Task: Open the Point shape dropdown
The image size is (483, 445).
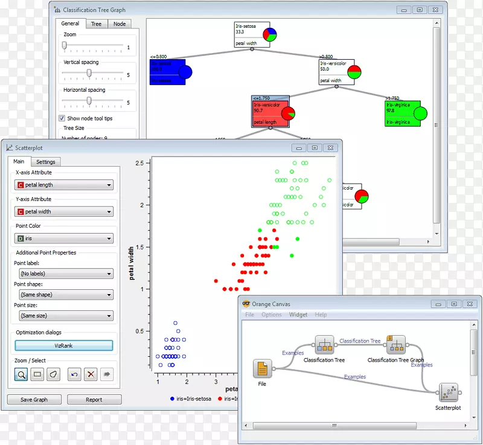Action: point(63,295)
